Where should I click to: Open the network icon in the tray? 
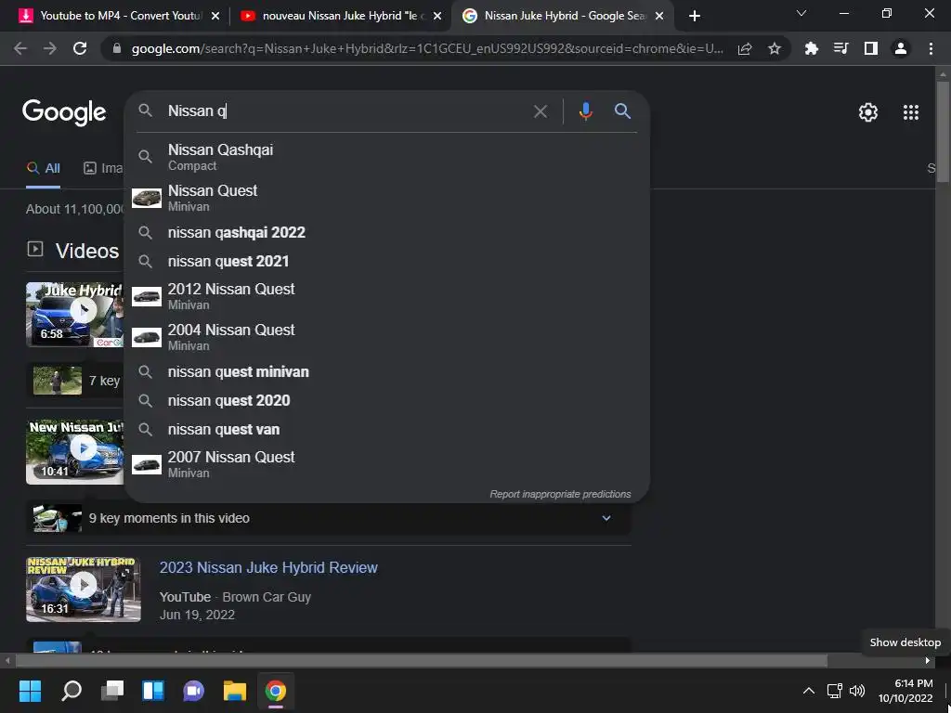835,691
